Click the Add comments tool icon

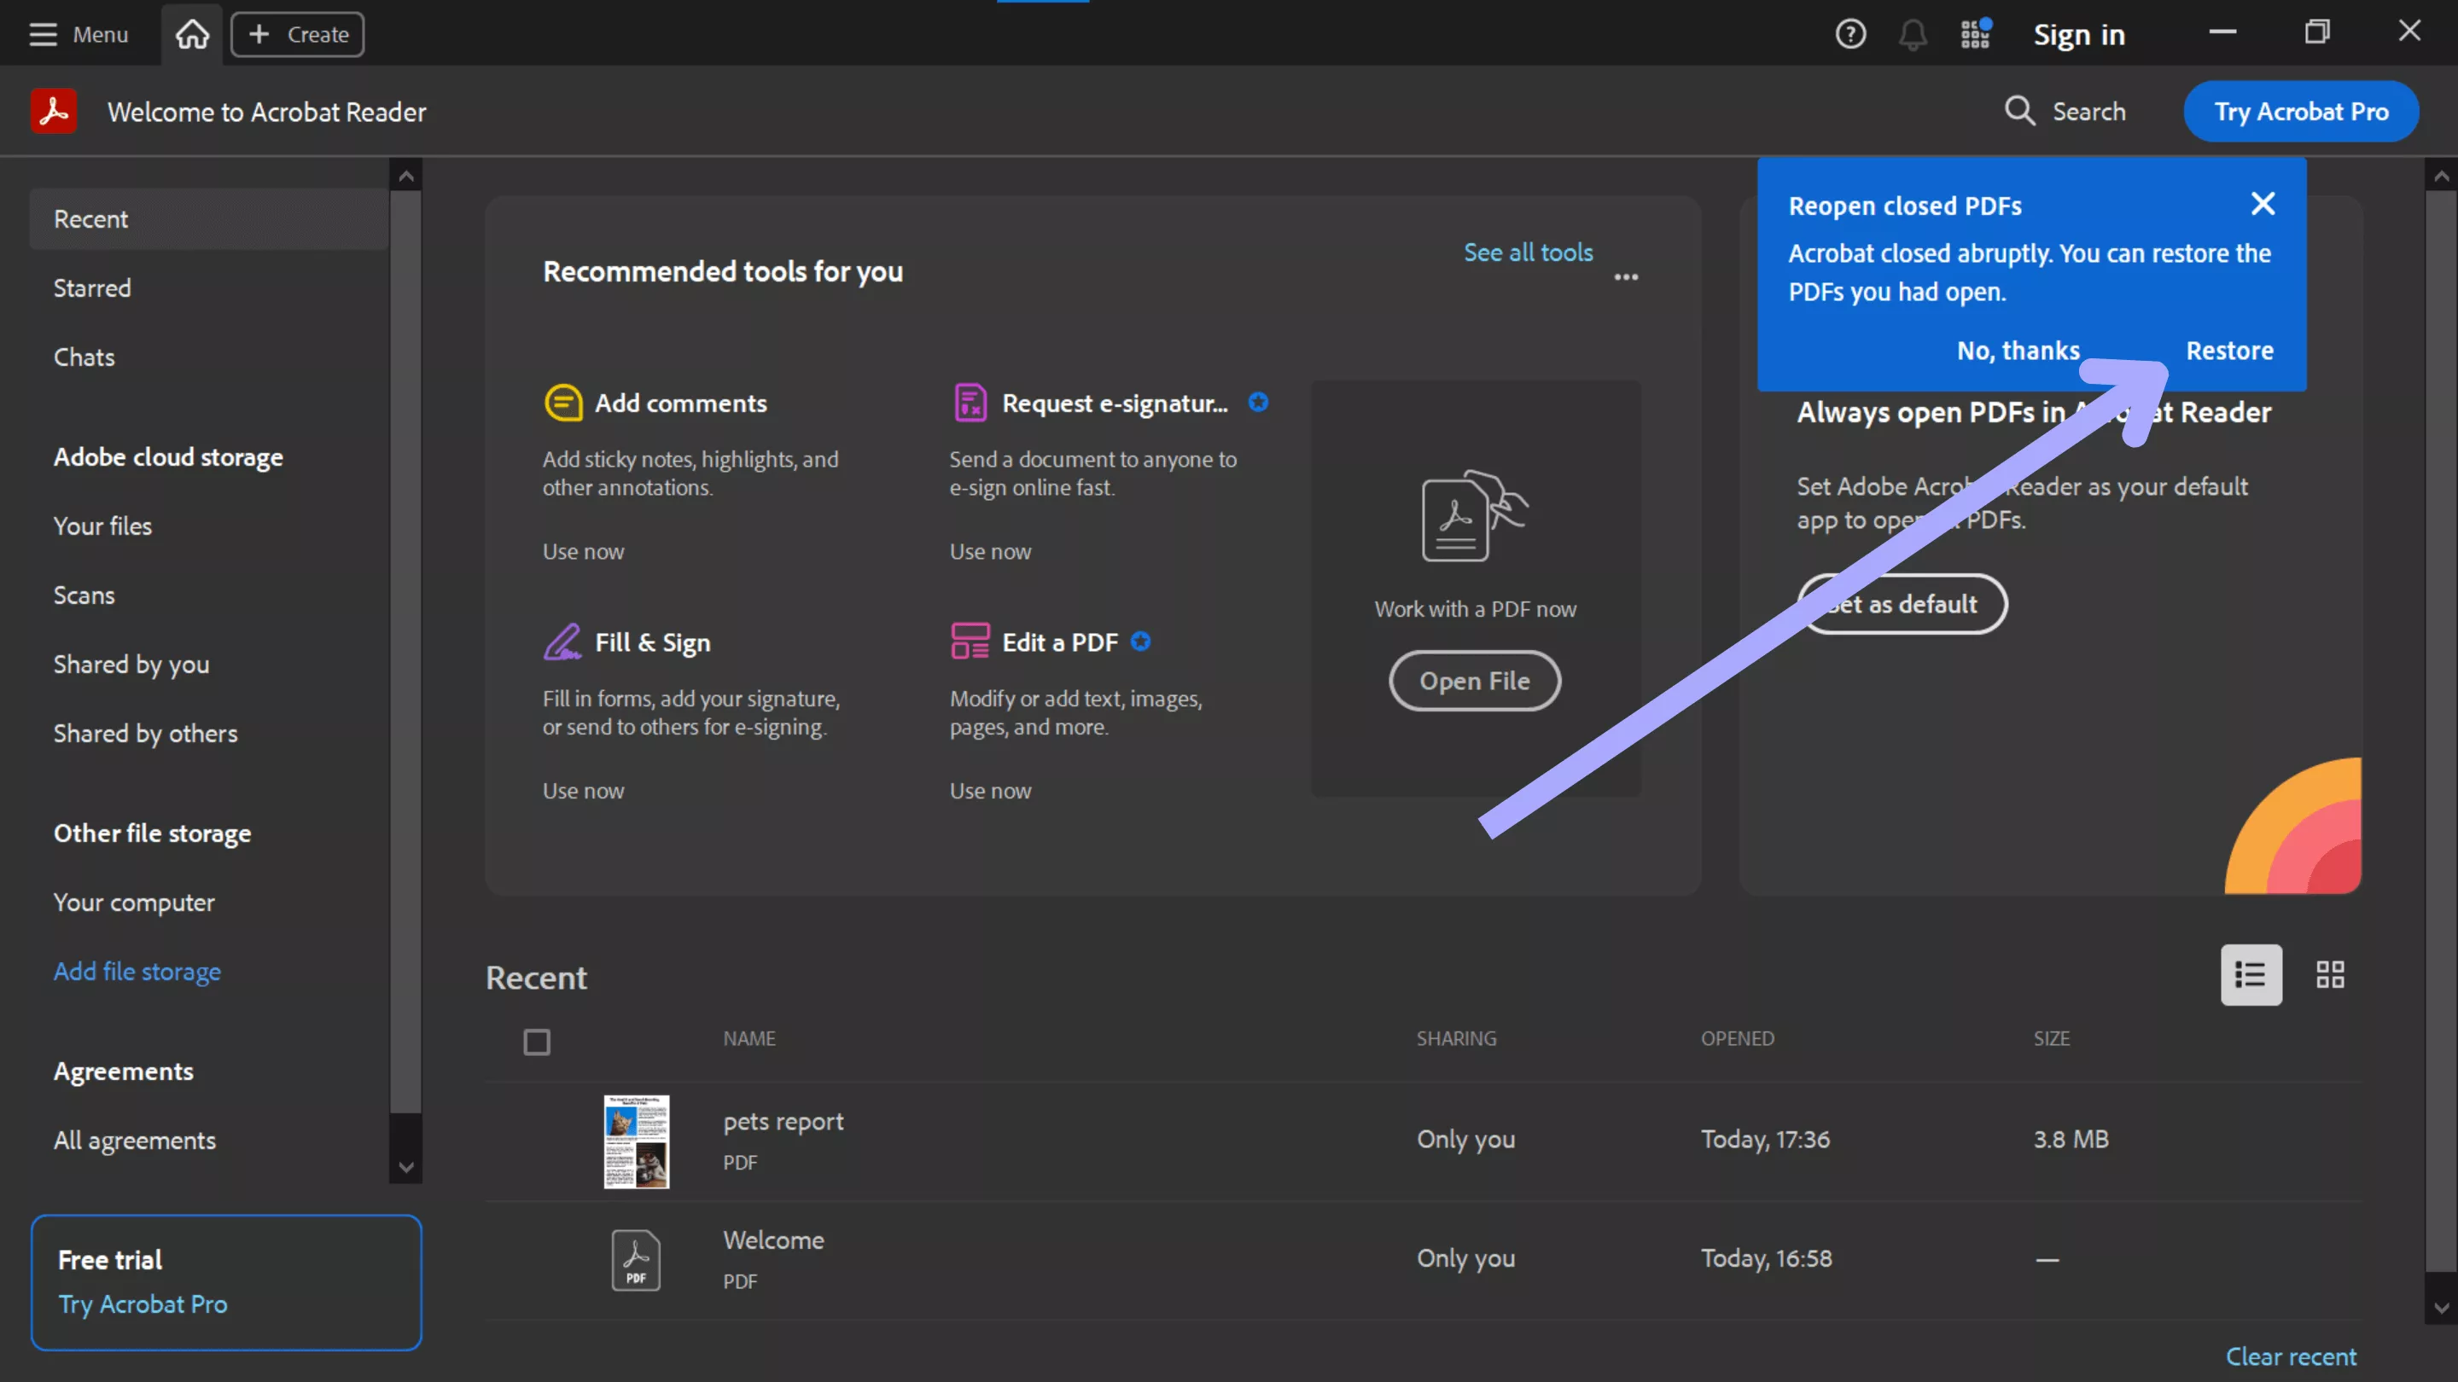[x=563, y=403]
